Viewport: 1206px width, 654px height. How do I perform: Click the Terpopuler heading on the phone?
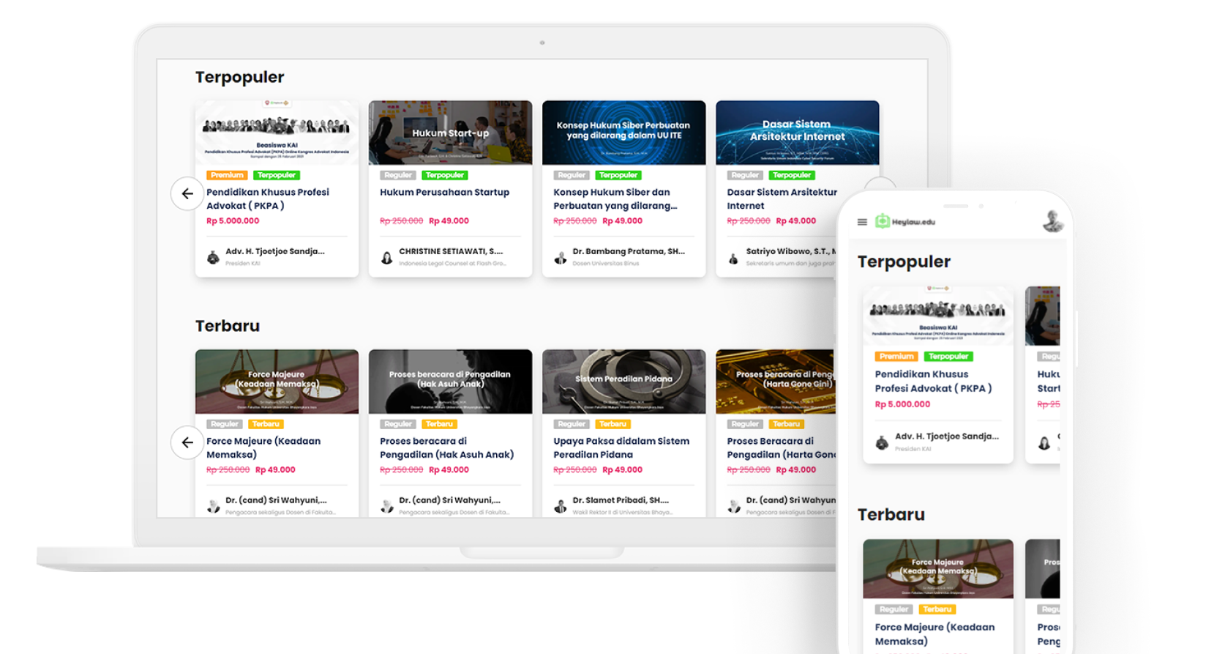tap(904, 262)
